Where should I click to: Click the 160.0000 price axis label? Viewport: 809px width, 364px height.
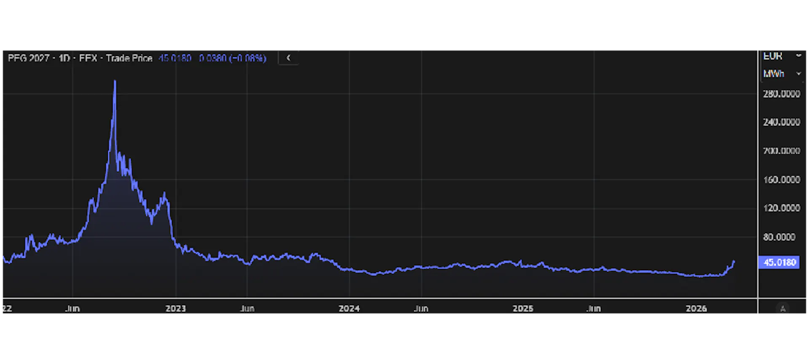pyautogui.click(x=781, y=180)
